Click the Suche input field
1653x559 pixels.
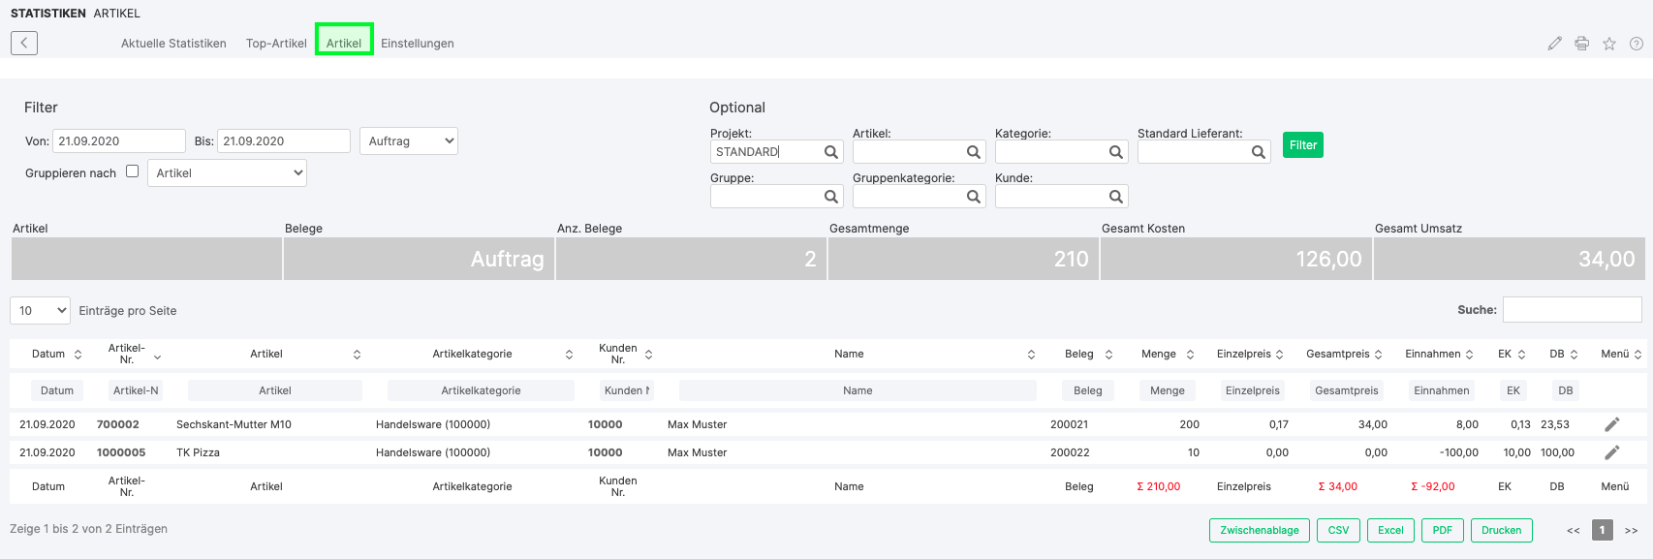tap(1572, 310)
